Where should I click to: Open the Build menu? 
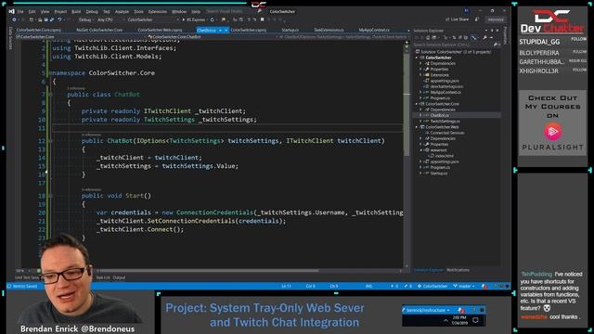click(x=76, y=11)
